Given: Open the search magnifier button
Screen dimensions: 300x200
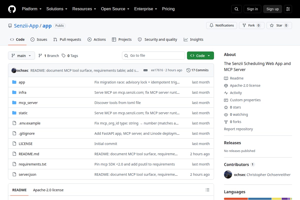Looking at the screenshot, I should point(236,9).
